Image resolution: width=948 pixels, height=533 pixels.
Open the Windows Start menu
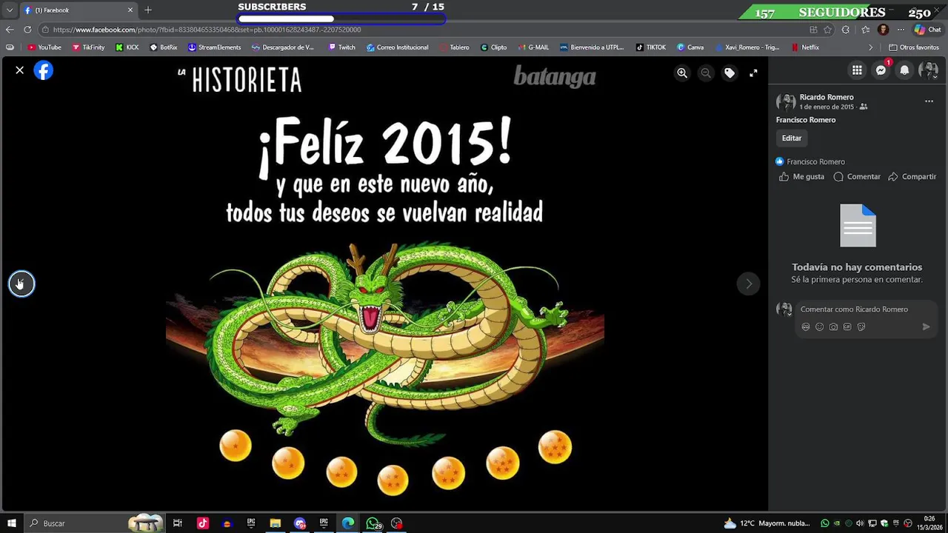point(12,523)
